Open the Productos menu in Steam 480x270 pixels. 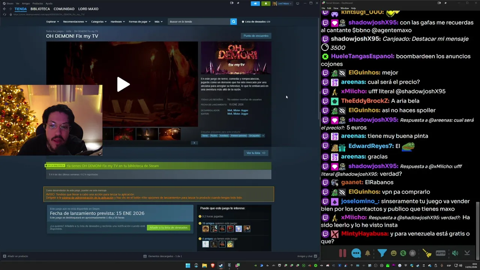[37, 3]
